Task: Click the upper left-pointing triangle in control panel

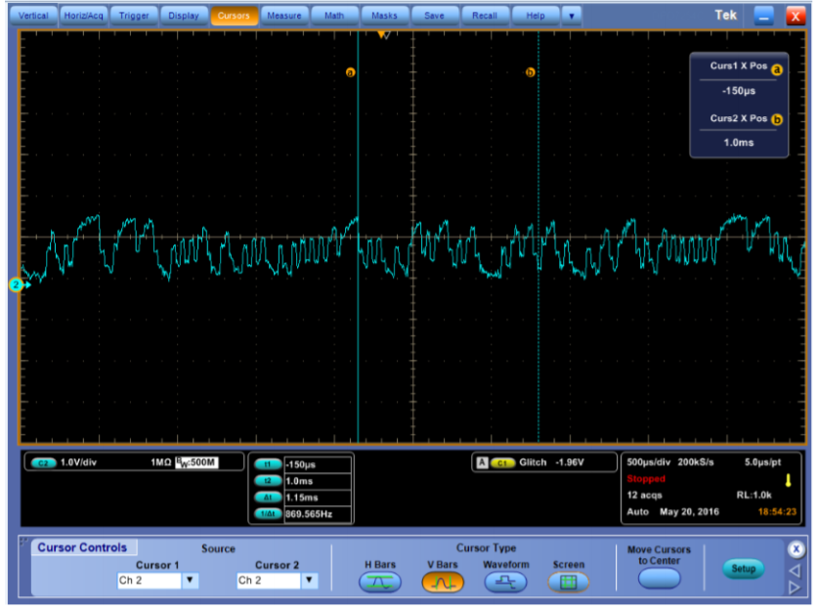Action: pos(796,571)
